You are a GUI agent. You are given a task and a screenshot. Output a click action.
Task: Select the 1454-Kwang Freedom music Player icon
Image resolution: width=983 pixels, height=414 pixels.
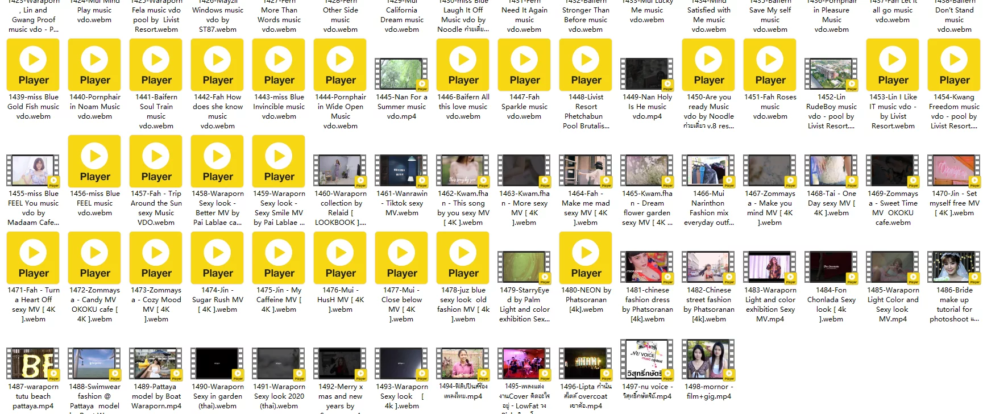(x=954, y=65)
